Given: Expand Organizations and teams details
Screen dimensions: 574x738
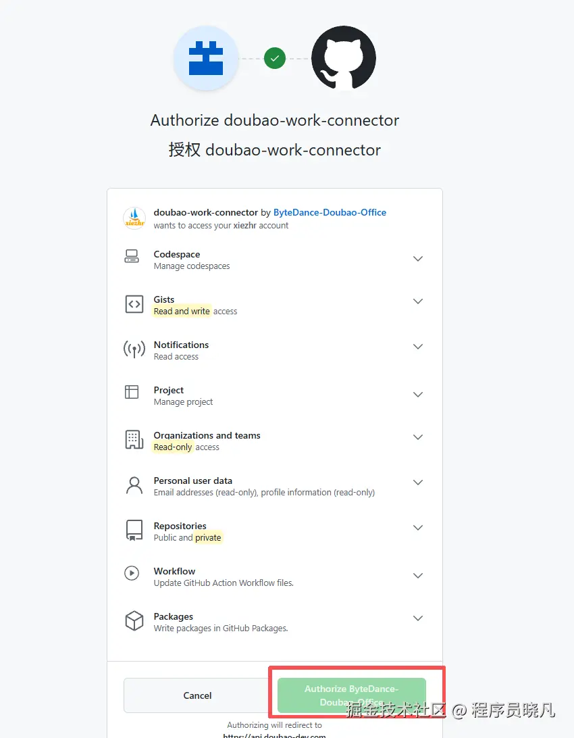Looking at the screenshot, I should (x=417, y=437).
